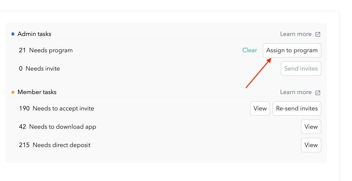Open the external link icon beside Admin tasks Learn more
The image size is (352, 181).
coord(318,34)
